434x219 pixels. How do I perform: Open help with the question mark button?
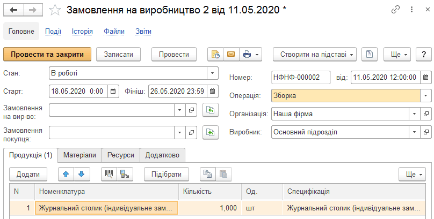point(424,54)
